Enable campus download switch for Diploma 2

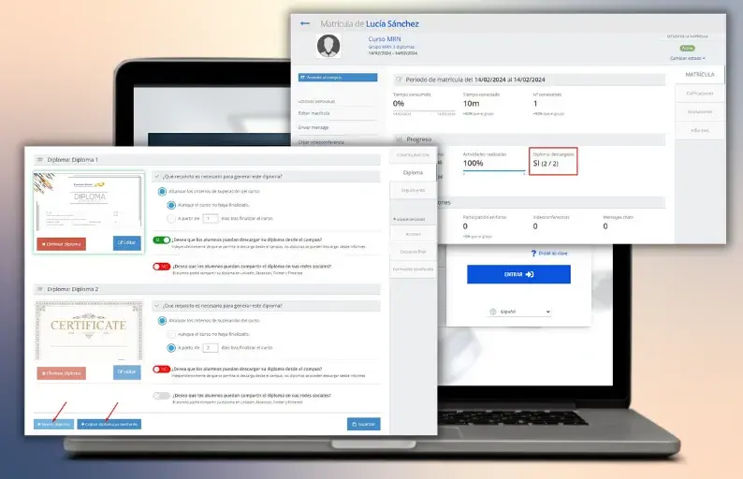pos(162,370)
